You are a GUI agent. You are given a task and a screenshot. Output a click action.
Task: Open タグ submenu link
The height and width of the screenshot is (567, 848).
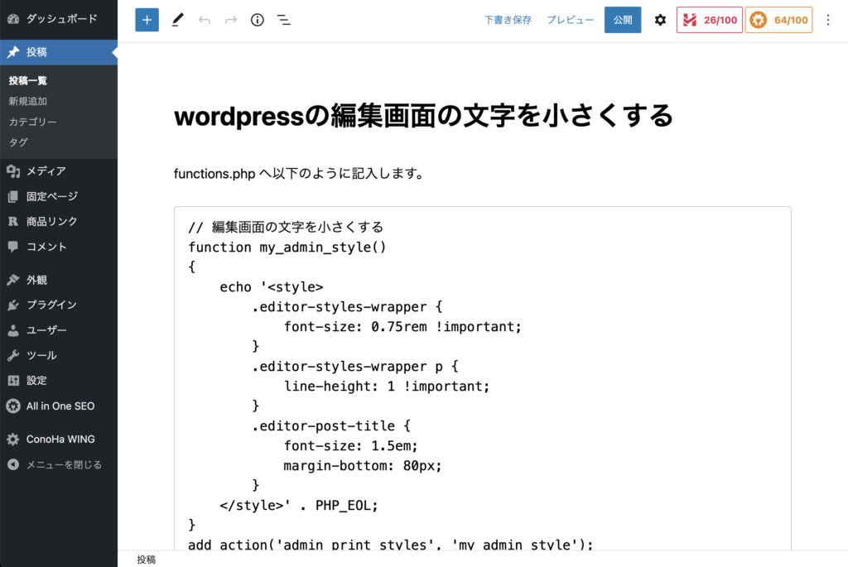[18, 142]
